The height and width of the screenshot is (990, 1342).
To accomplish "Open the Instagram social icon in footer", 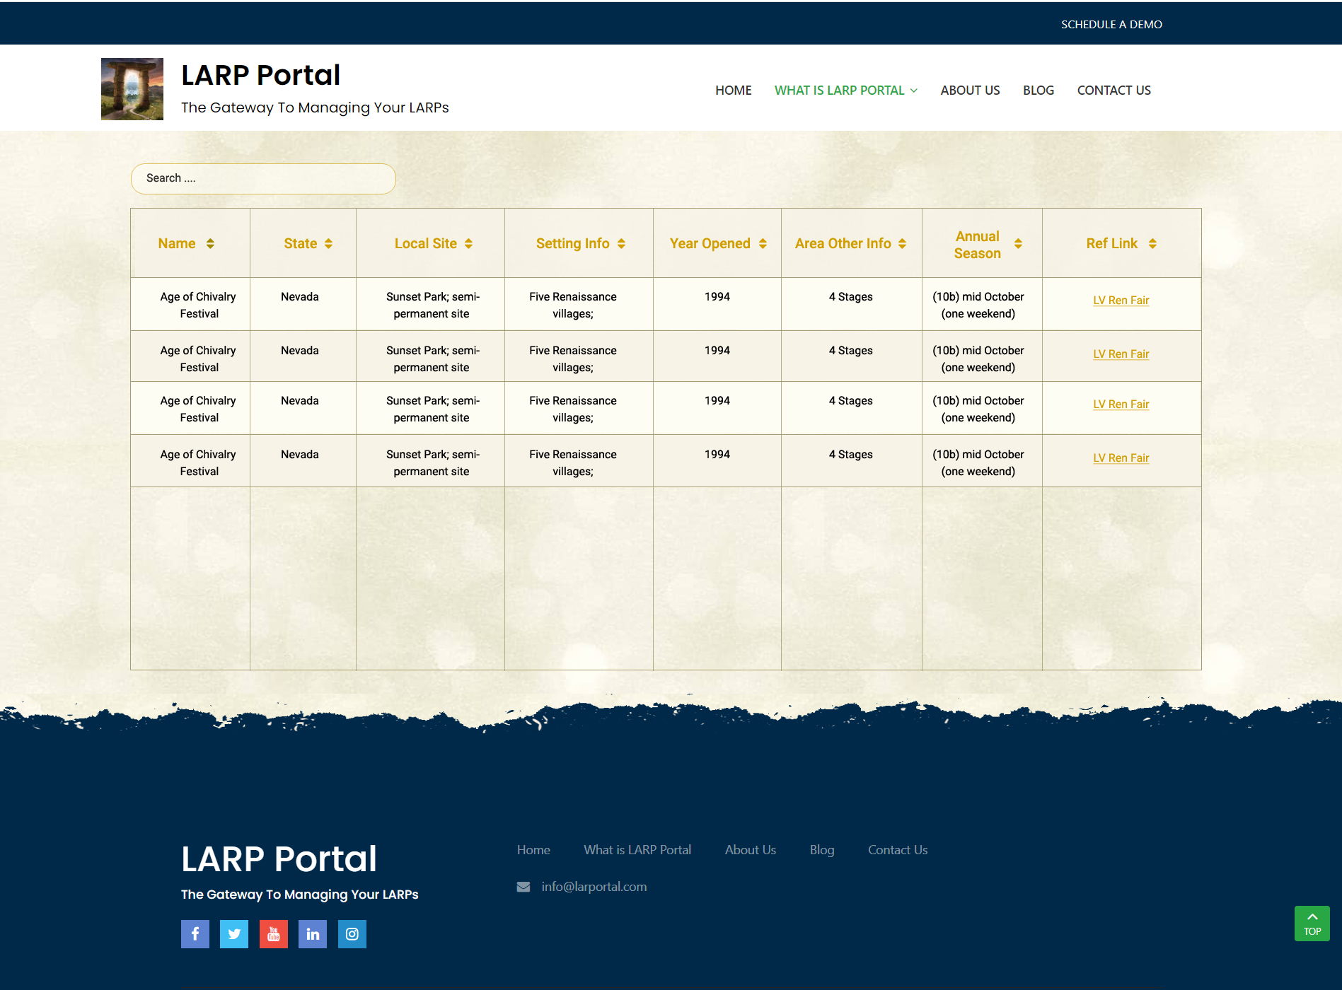I will coord(352,934).
